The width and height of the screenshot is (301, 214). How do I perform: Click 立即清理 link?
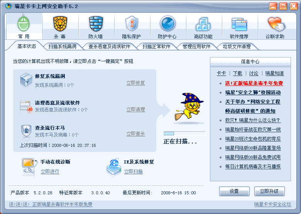coord(135,110)
